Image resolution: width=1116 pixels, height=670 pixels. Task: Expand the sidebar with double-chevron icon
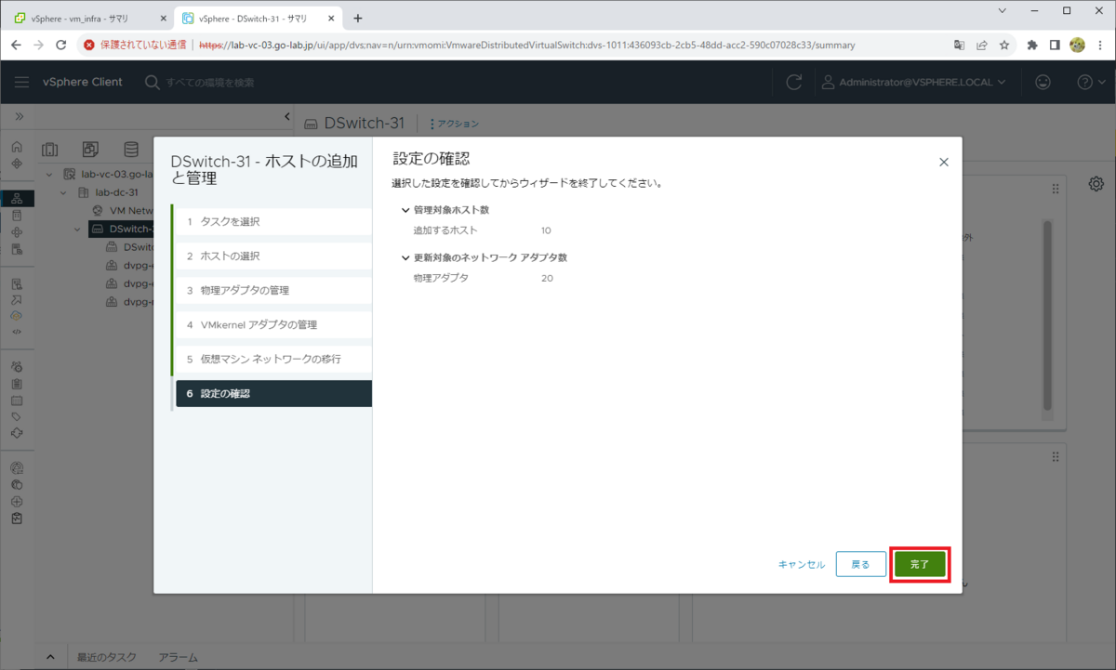coord(19,116)
